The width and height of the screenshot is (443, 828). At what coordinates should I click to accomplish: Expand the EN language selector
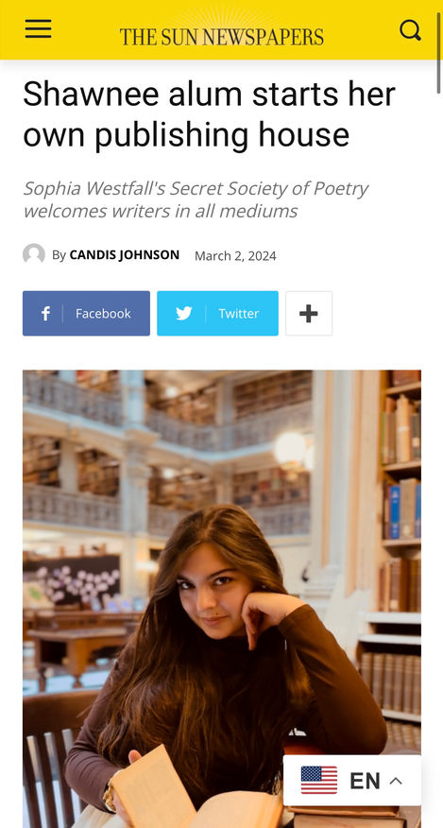click(352, 781)
